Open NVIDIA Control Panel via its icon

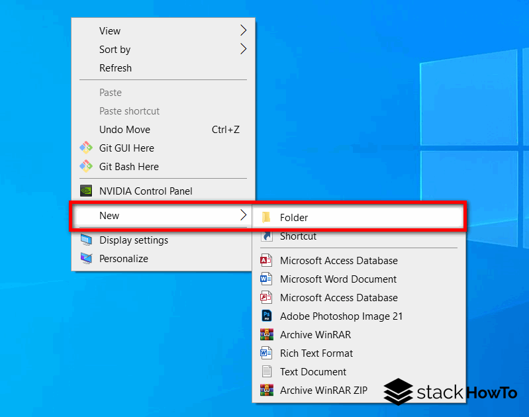click(x=86, y=191)
